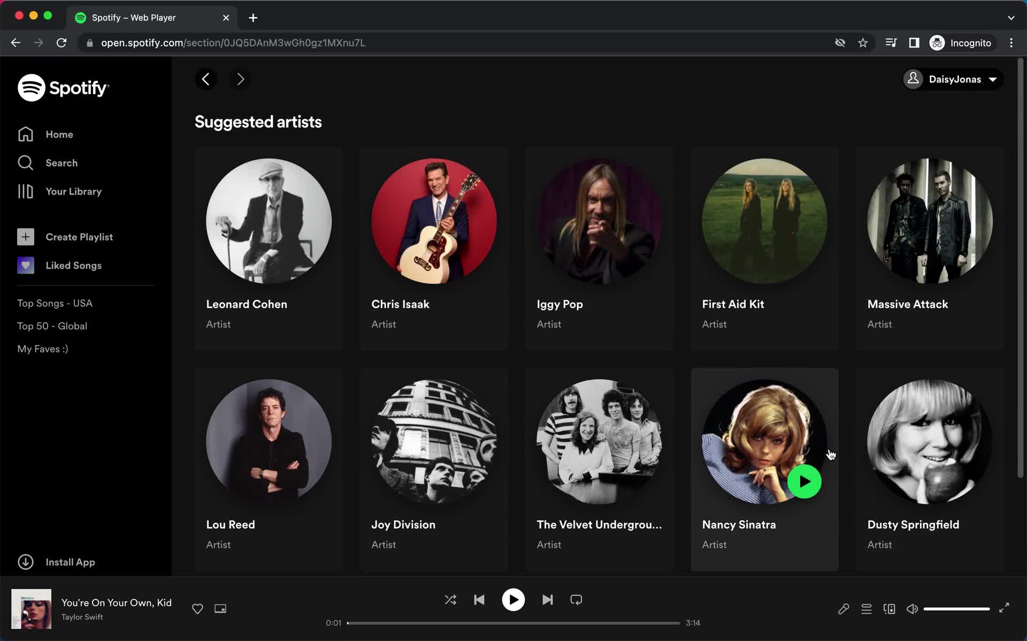This screenshot has width=1027, height=641.
Task: Click the Install App download icon
Action: click(x=26, y=562)
